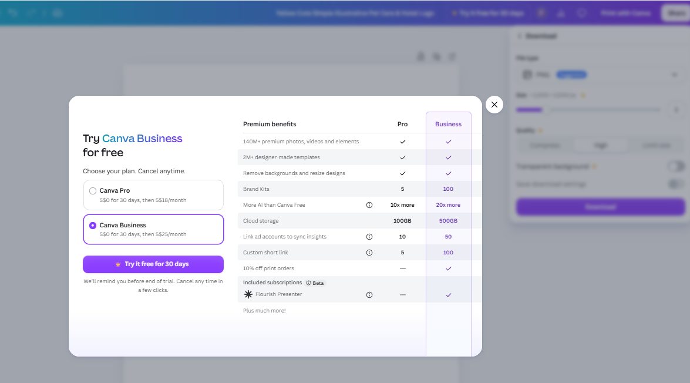The height and width of the screenshot is (383, 690).
Task: Close the Canva Business trial dialog
Action: 494,105
